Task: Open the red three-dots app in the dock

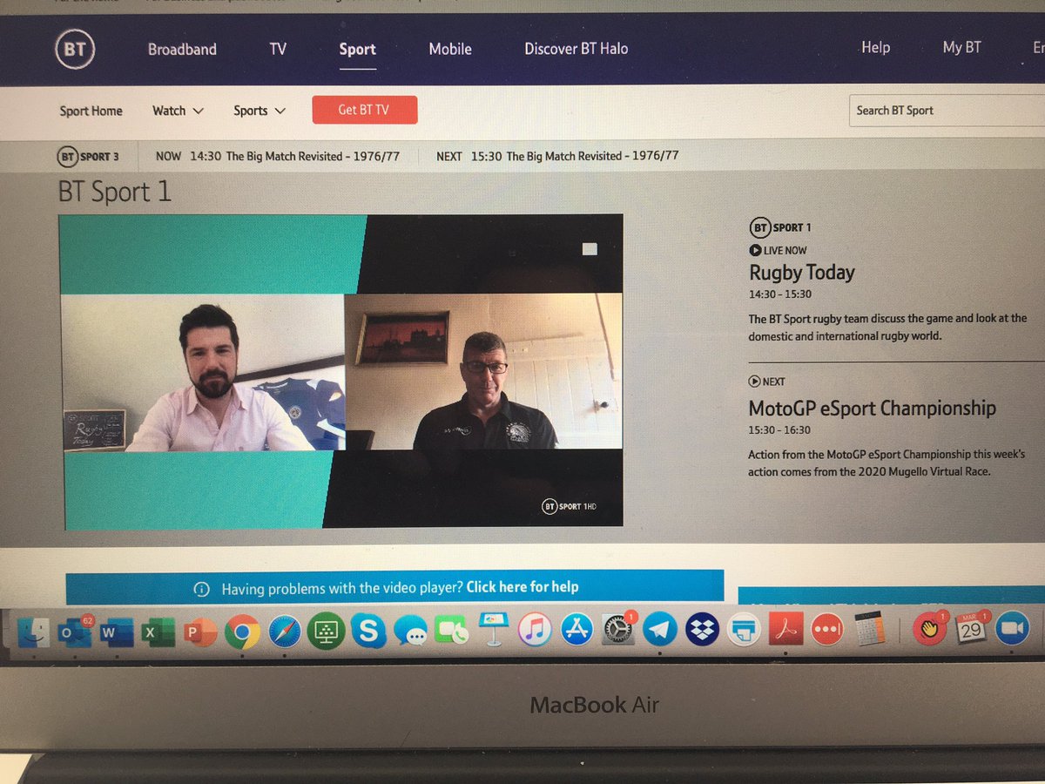Action: pyautogui.click(x=826, y=630)
